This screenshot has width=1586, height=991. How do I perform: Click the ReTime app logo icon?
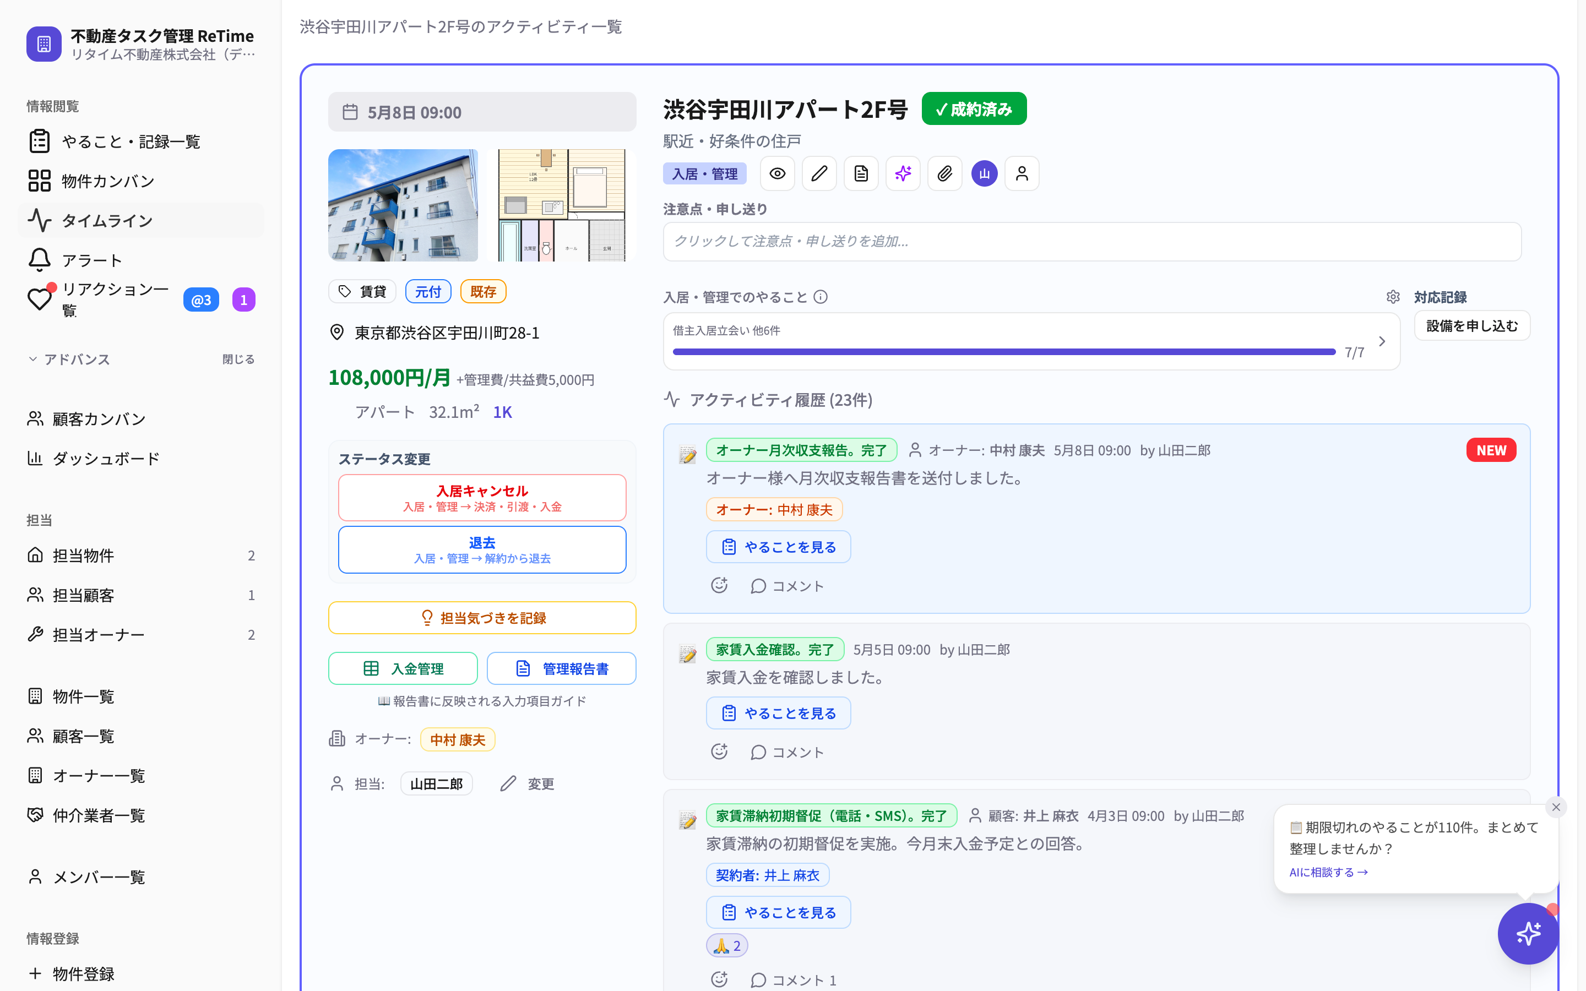pyautogui.click(x=44, y=44)
